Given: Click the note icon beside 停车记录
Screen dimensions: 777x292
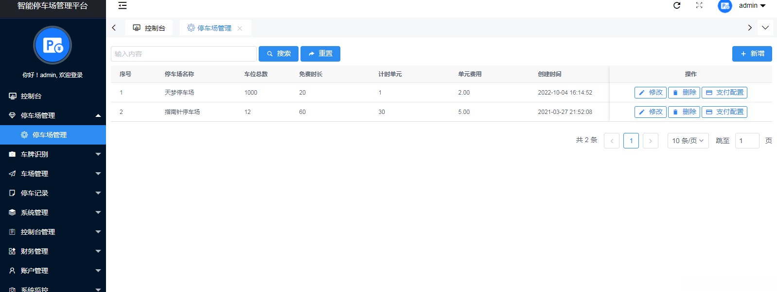Looking at the screenshot, I should point(12,193).
